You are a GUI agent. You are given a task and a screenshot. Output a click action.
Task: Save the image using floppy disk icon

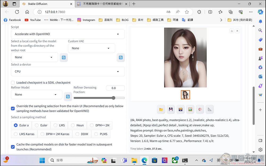(171, 110)
